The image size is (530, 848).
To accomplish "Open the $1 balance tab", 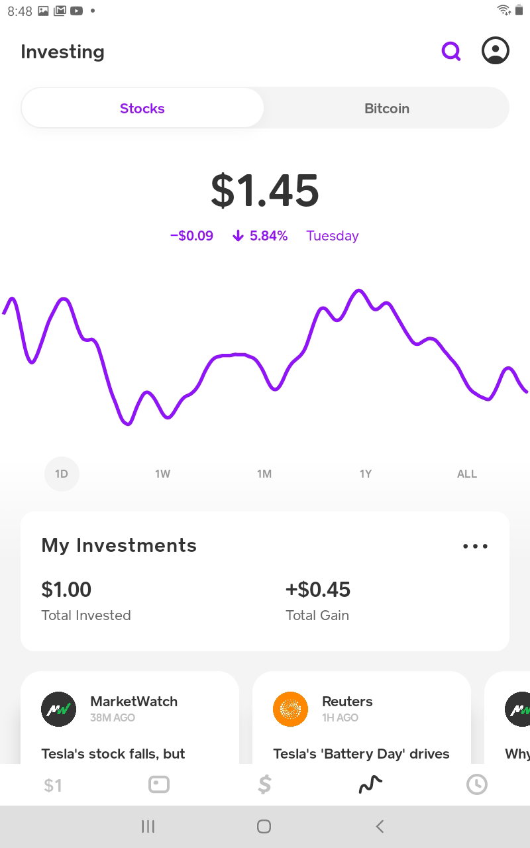I will click(53, 785).
